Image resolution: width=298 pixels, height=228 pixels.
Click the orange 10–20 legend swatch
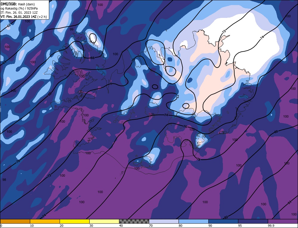(x=45, y=221)
